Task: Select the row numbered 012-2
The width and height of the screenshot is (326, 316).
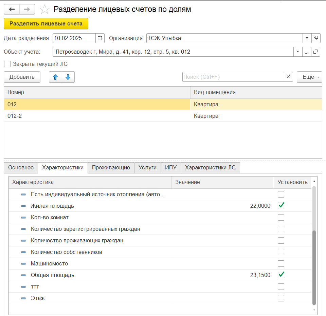Action: [163, 116]
